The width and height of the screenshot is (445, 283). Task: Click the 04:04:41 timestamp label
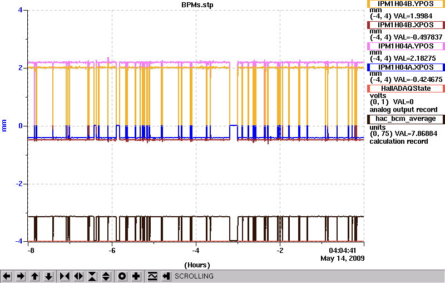click(x=342, y=251)
